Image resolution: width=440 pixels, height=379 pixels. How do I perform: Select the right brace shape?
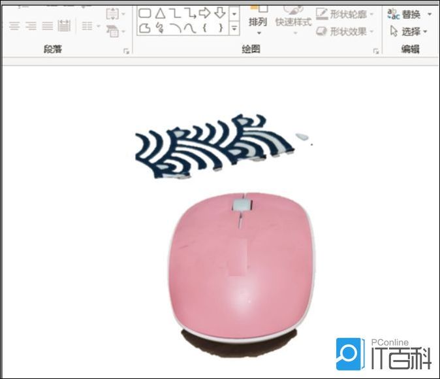pyautogui.click(x=221, y=28)
